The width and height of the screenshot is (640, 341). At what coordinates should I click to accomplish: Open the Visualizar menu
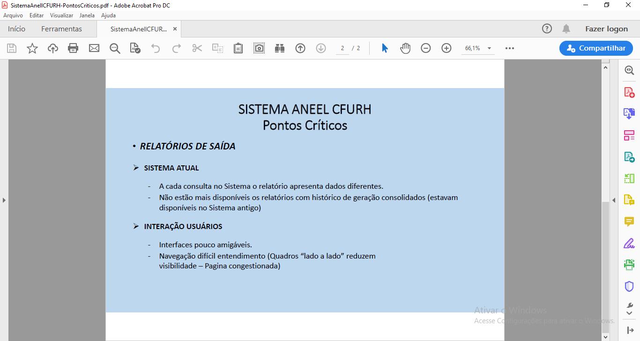coord(62,15)
